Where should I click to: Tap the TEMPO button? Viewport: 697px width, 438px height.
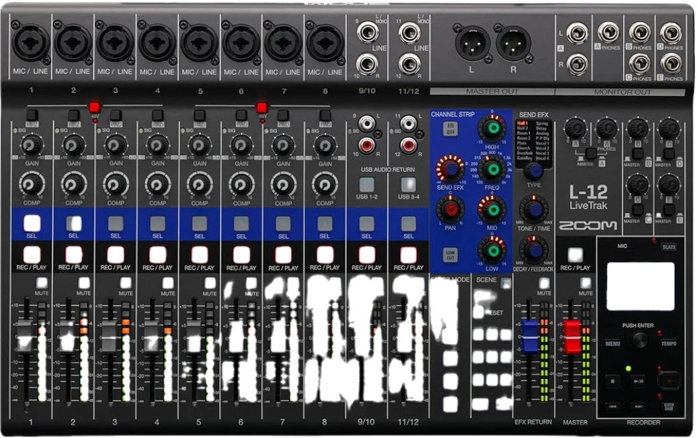(669, 343)
